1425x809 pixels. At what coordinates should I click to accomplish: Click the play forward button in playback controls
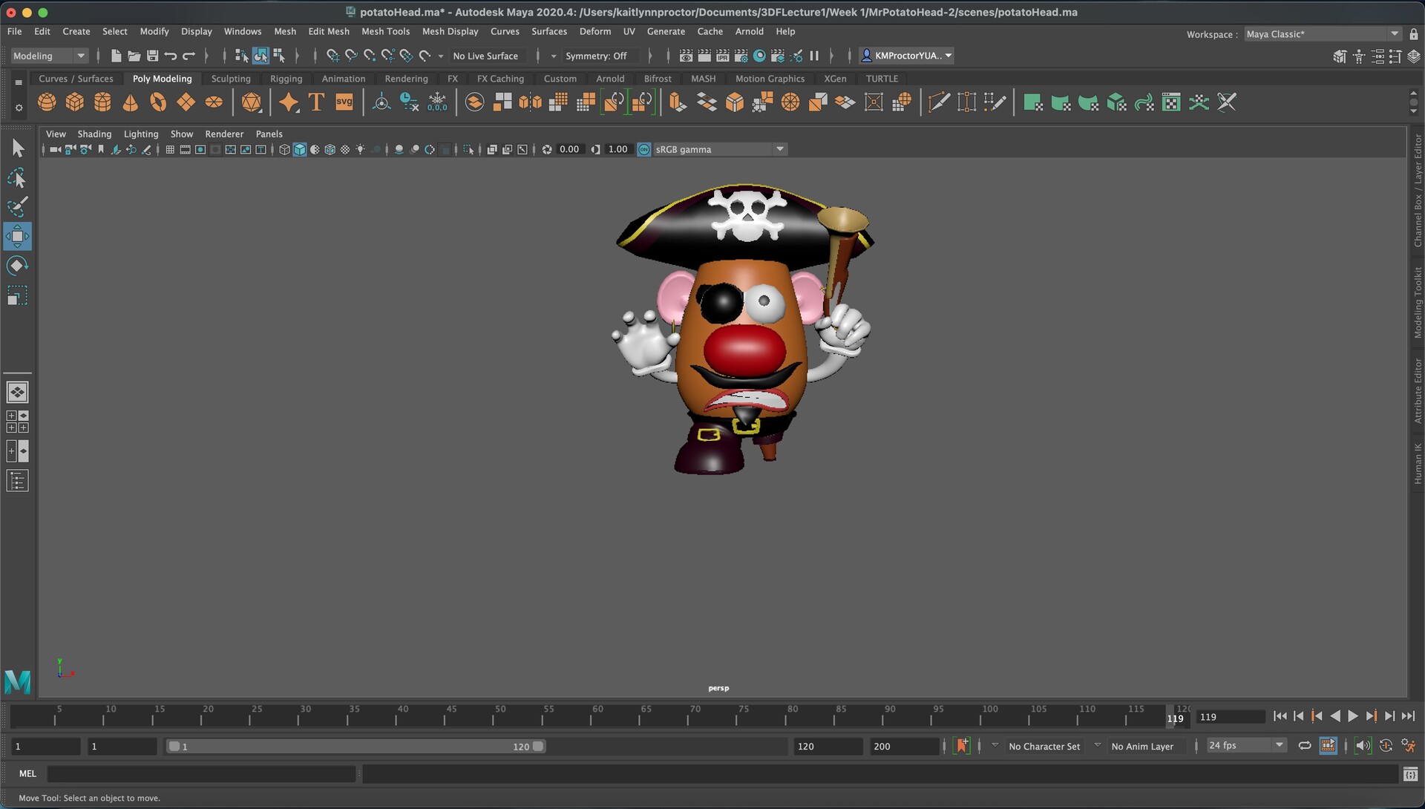[1354, 716]
